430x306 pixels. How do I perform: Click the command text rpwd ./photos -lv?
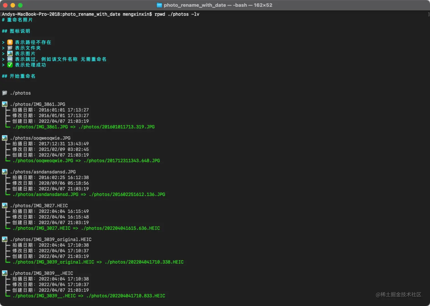pyautogui.click(x=177, y=14)
